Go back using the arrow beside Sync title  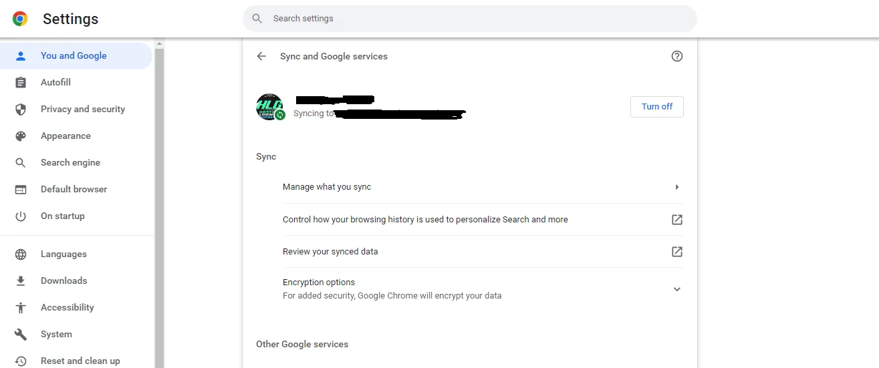tap(261, 56)
